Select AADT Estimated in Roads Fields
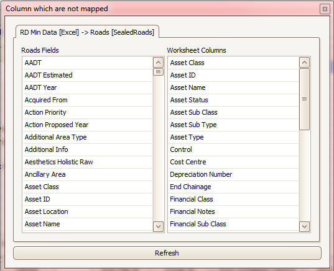Image resolution: width=334 pixels, height=271 pixels. click(x=88, y=75)
